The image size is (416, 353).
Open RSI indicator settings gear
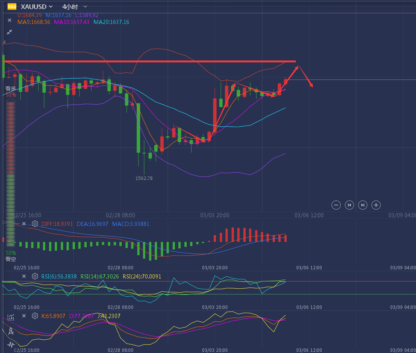[35, 276]
